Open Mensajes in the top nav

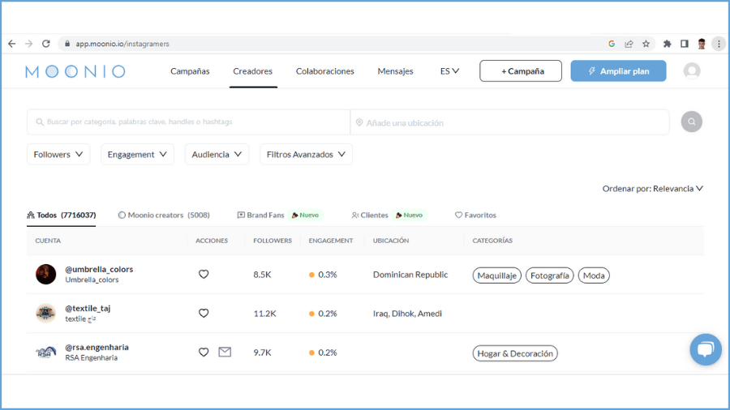(395, 71)
